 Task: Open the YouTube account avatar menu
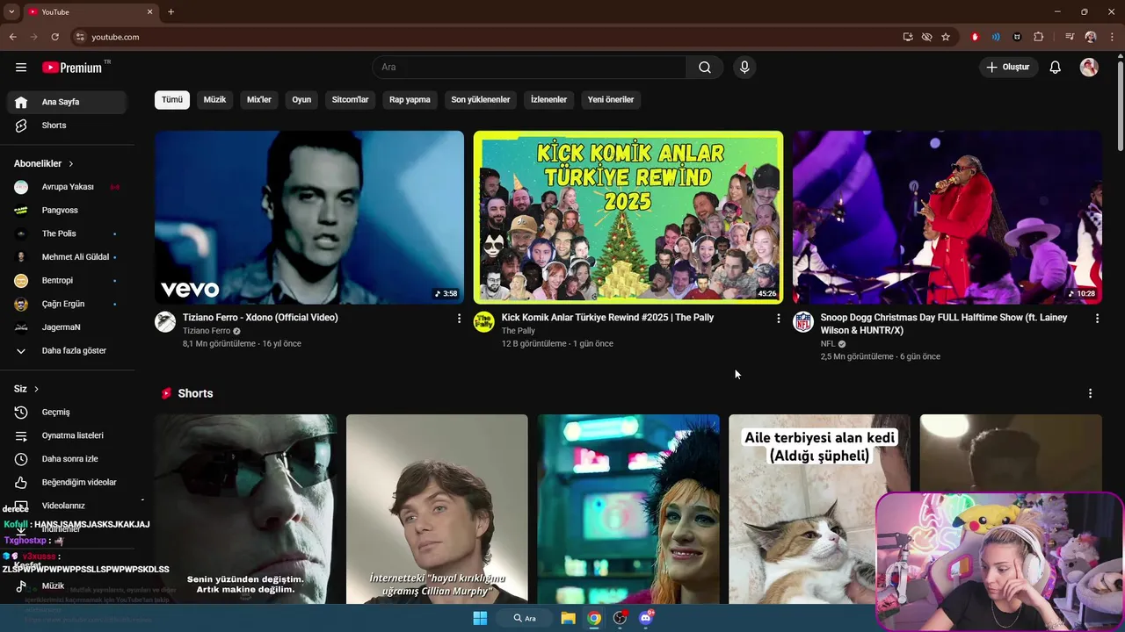(x=1089, y=68)
